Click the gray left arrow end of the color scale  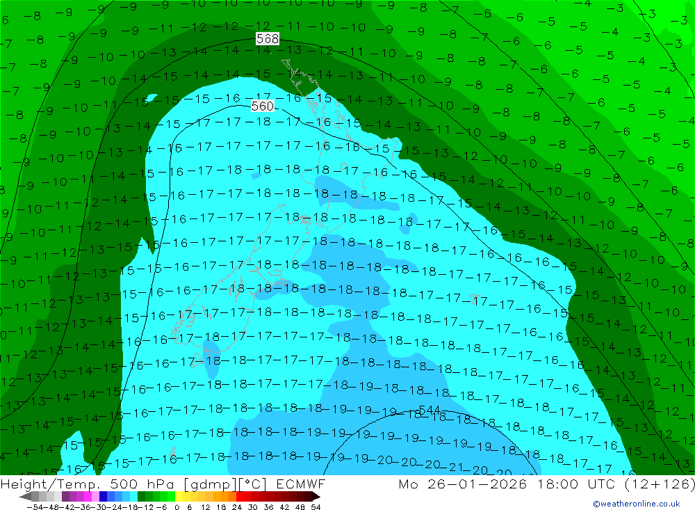coord(25,497)
